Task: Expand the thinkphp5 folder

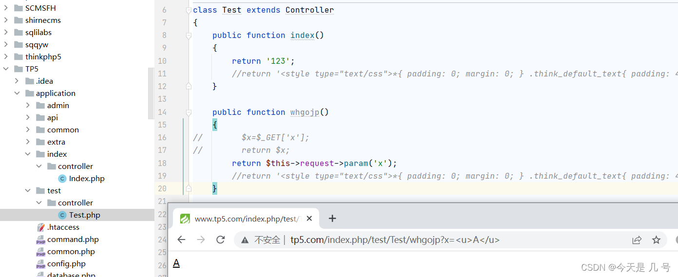Action: pos(6,57)
